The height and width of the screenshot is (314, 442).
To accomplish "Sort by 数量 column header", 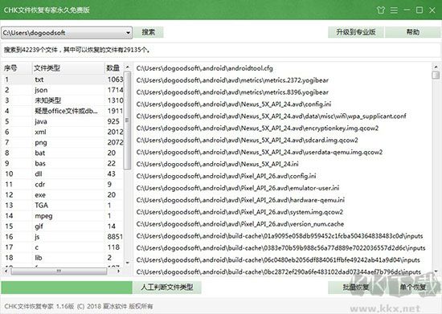I will [114, 68].
